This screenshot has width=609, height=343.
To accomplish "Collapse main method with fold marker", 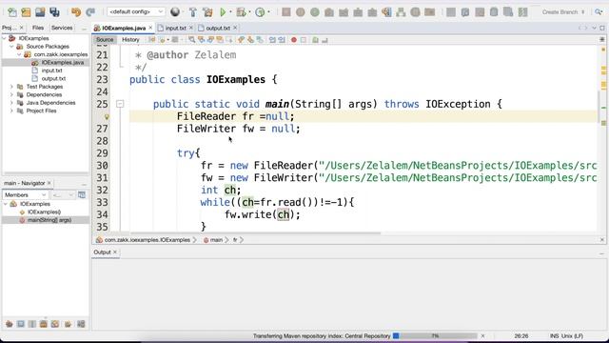I will point(120,104).
